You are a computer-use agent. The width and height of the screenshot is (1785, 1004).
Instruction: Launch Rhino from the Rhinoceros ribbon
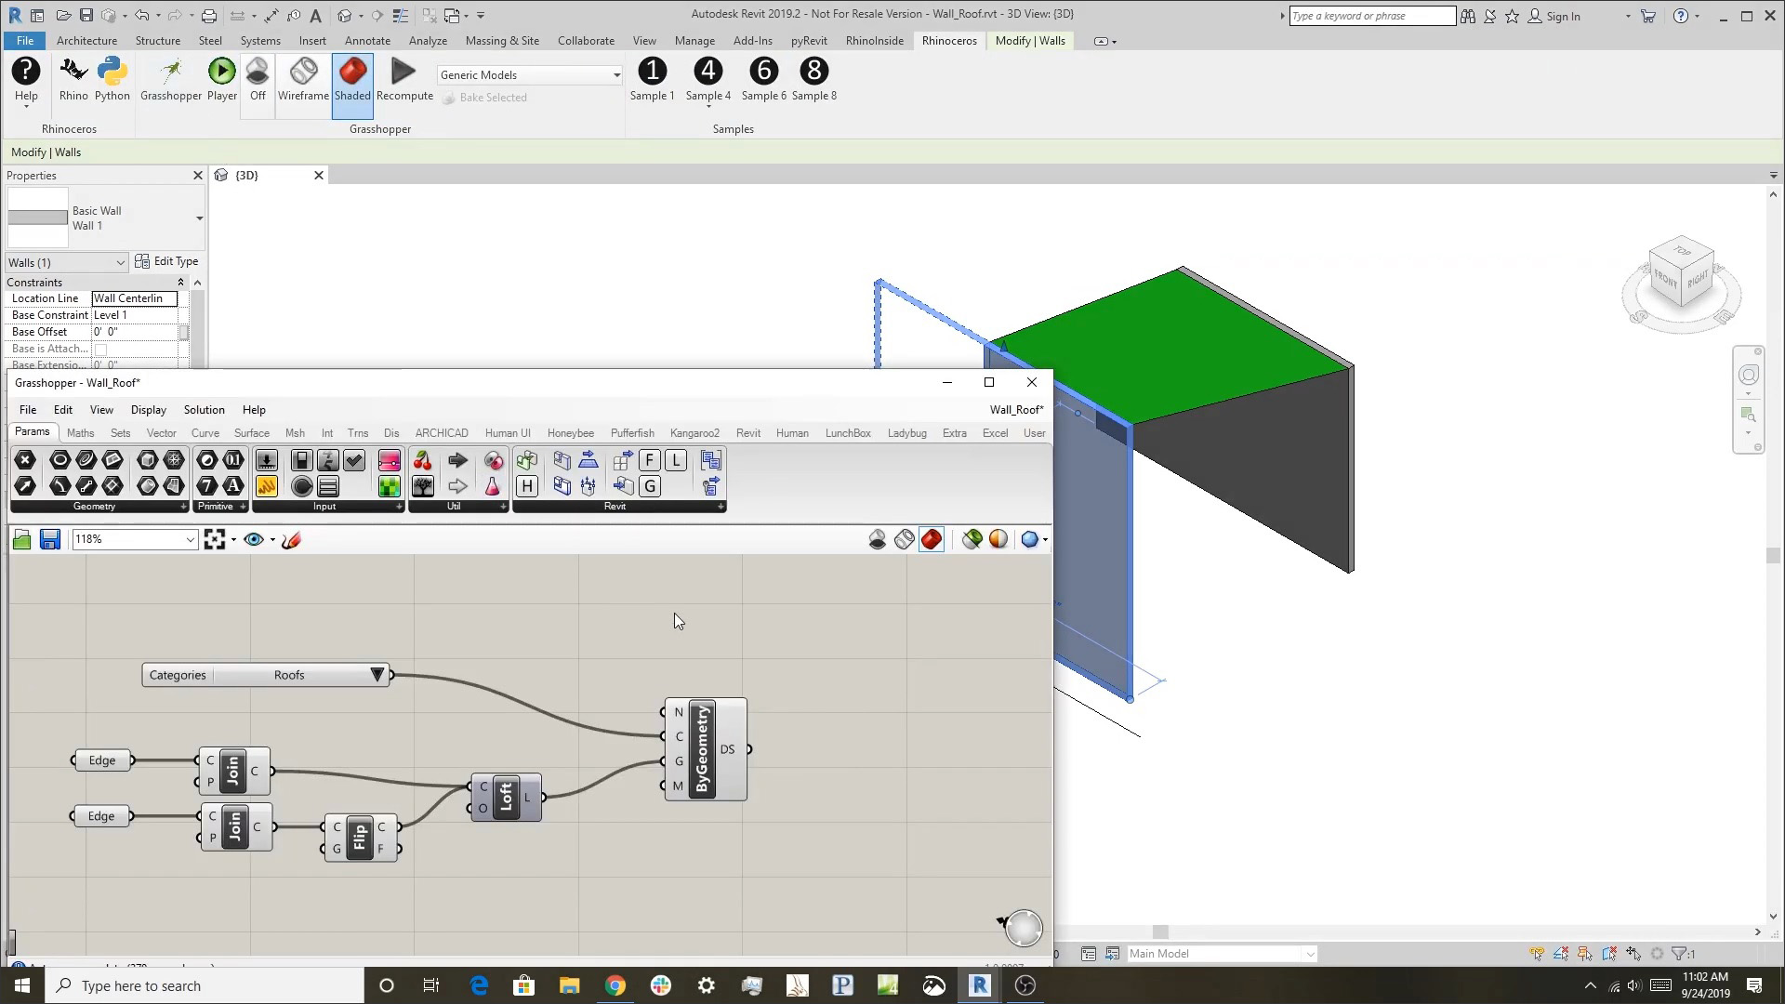(x=73, y=79)
